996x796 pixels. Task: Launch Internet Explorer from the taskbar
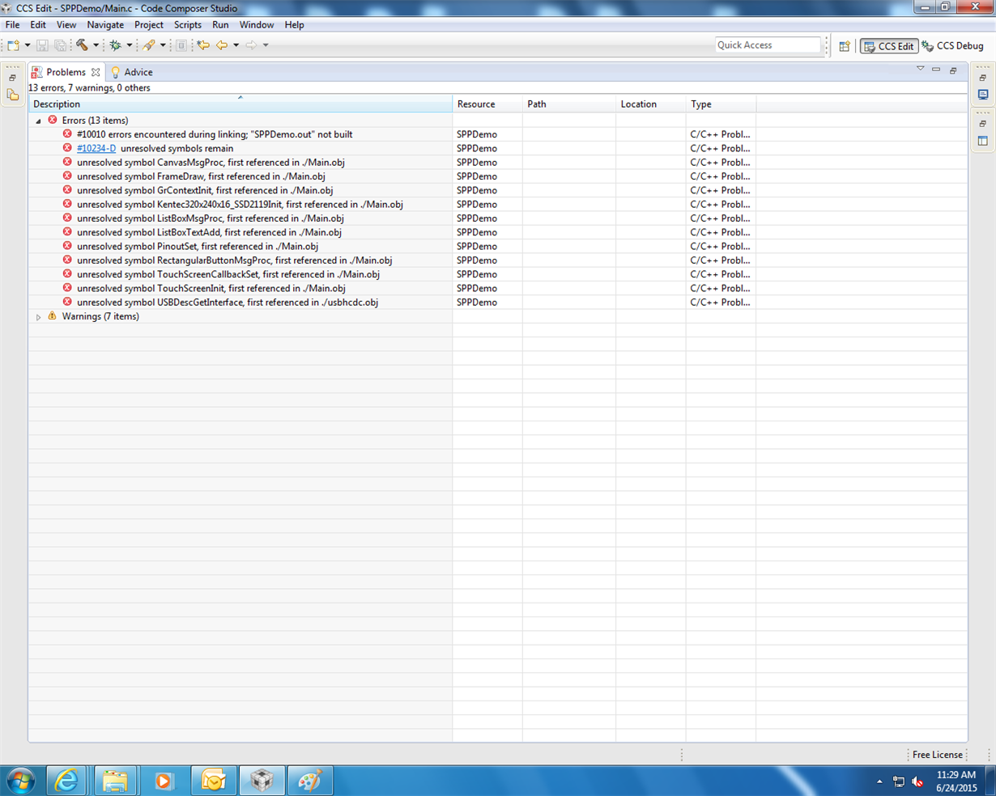click(x=66, y=781)
